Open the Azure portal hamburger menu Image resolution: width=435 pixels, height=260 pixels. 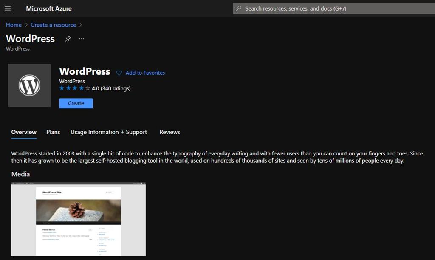coord(8,8)
